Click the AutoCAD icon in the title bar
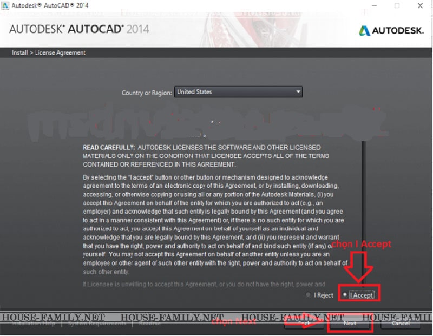Viewport: 433px width, 336px height. 5,5
